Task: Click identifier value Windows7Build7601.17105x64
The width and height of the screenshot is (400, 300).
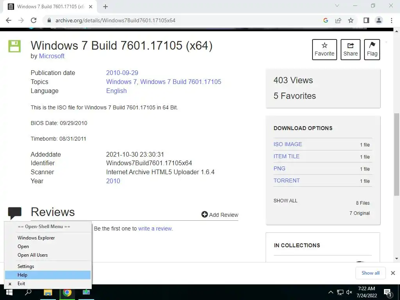Action: click(x=149, y=163)
